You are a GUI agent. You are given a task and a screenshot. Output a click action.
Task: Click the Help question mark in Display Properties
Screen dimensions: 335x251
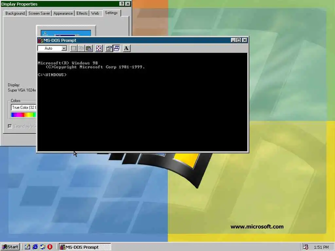point(122,4)
